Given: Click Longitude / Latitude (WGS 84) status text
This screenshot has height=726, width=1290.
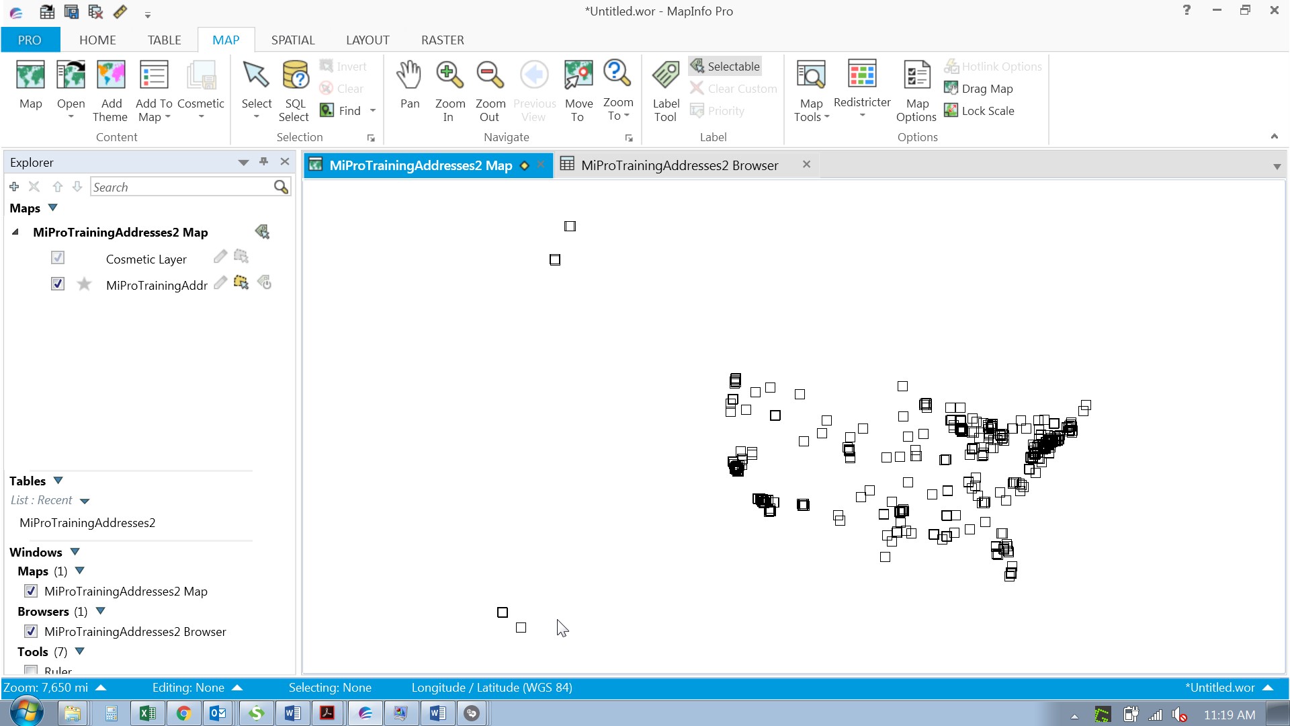Looking at the screenshot, I should (492, 688).
